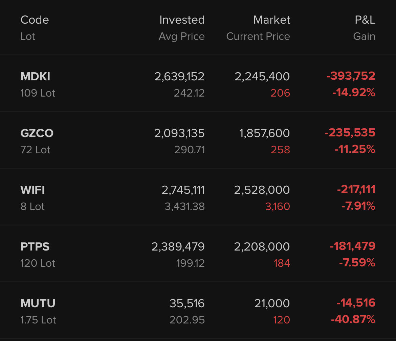
Task: Sort by the Invested column header
Action: click(x=182, y=20)
